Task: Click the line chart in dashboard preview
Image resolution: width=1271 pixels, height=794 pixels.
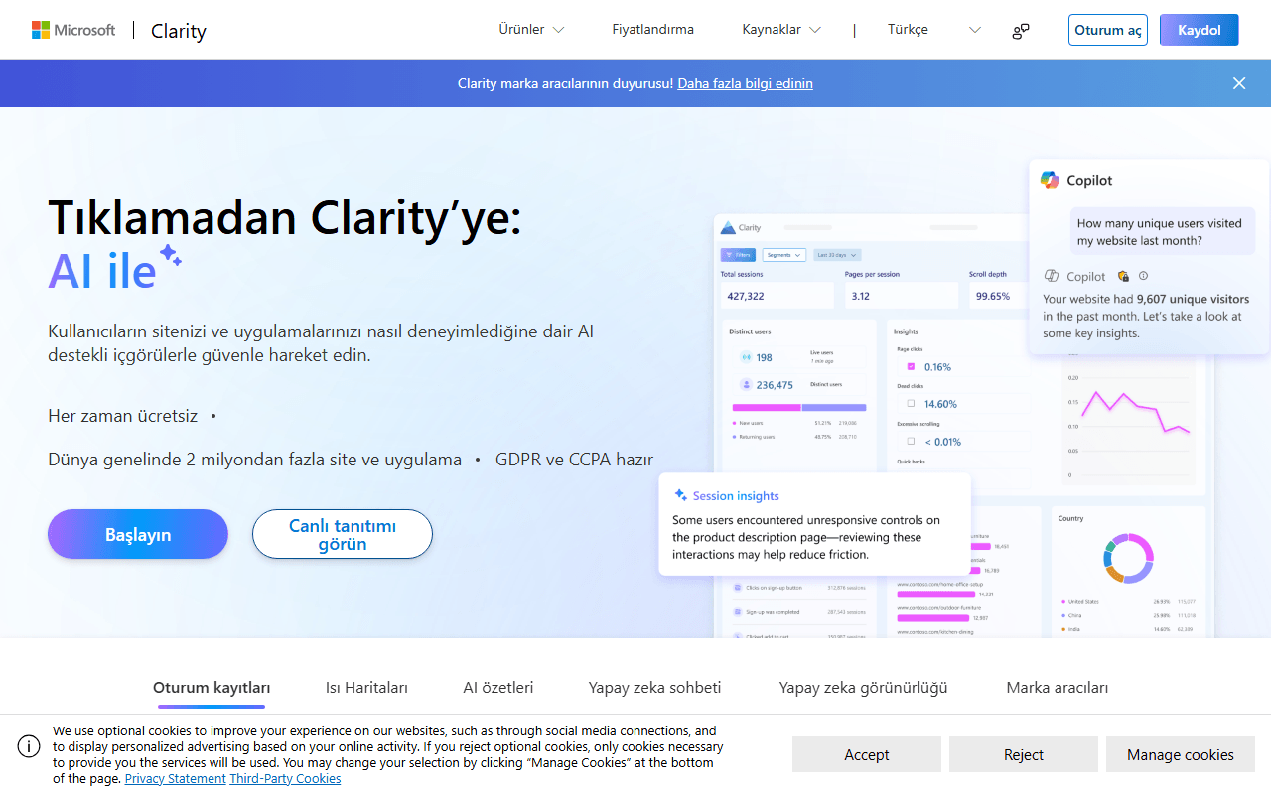Action: 1135,412
